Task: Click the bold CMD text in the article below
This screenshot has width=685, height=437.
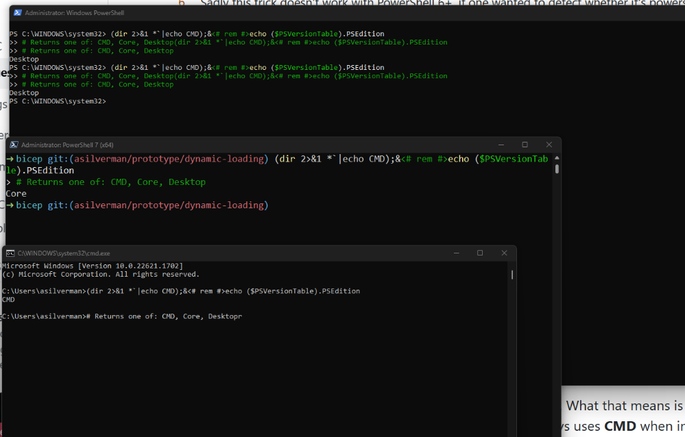Action: pyautogui.click(x=621, y=425)
